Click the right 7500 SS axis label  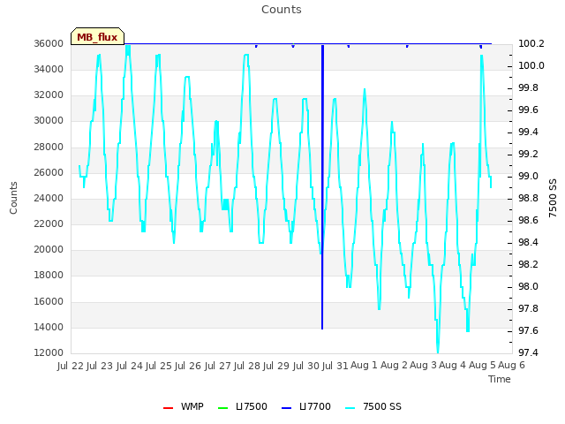coord(553,198)
